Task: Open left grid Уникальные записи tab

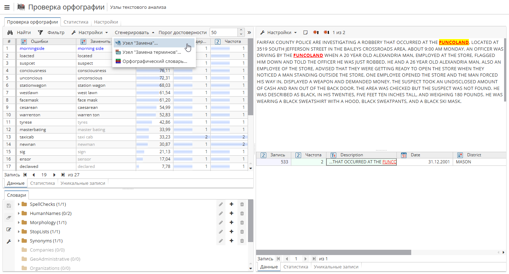Action: (83, 183)
